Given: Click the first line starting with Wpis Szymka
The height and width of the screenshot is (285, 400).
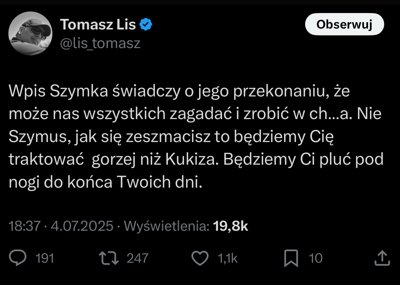Looking at the screenshot, I should point(179,91).
